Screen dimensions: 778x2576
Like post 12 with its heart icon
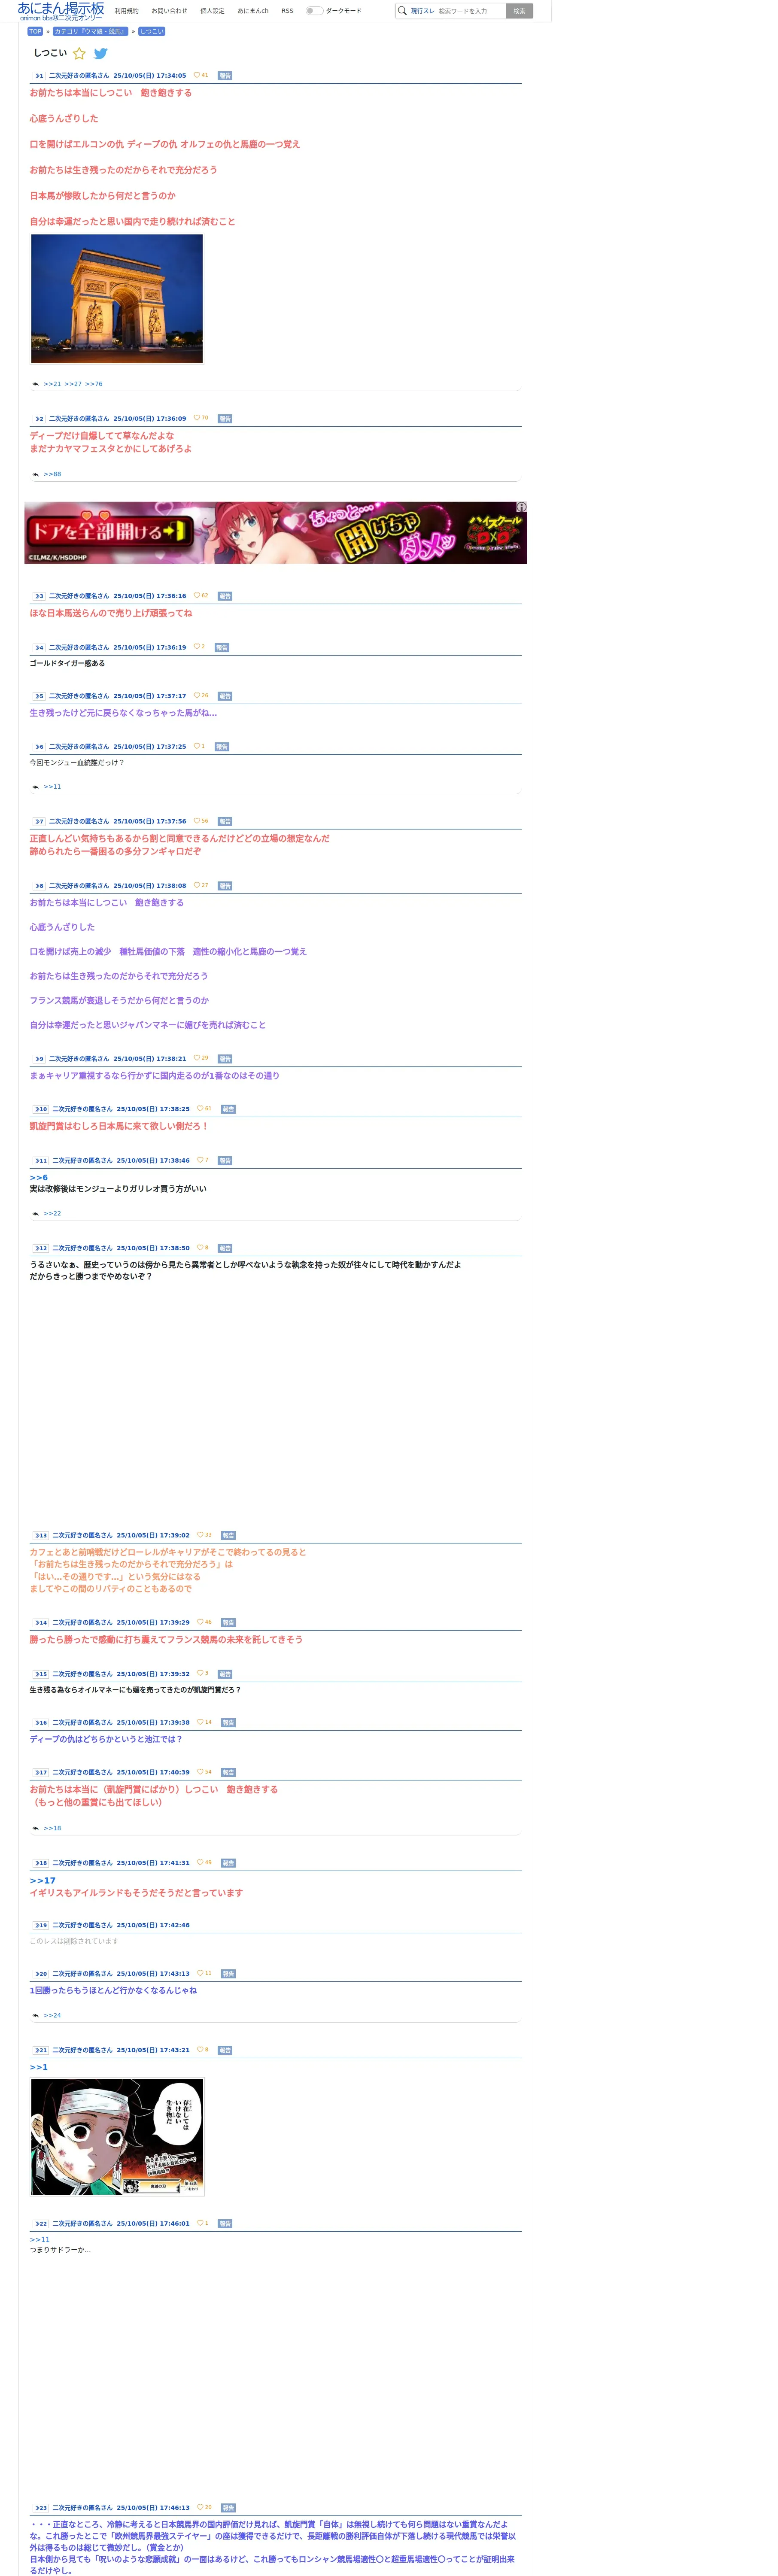click(x=200, y=1247)
